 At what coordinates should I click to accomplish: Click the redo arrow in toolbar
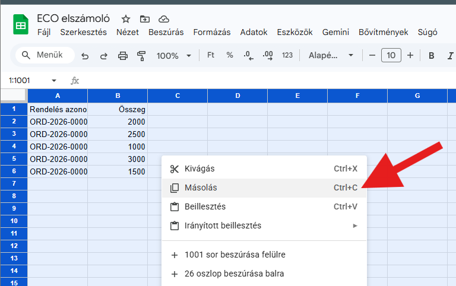[104, 56]
